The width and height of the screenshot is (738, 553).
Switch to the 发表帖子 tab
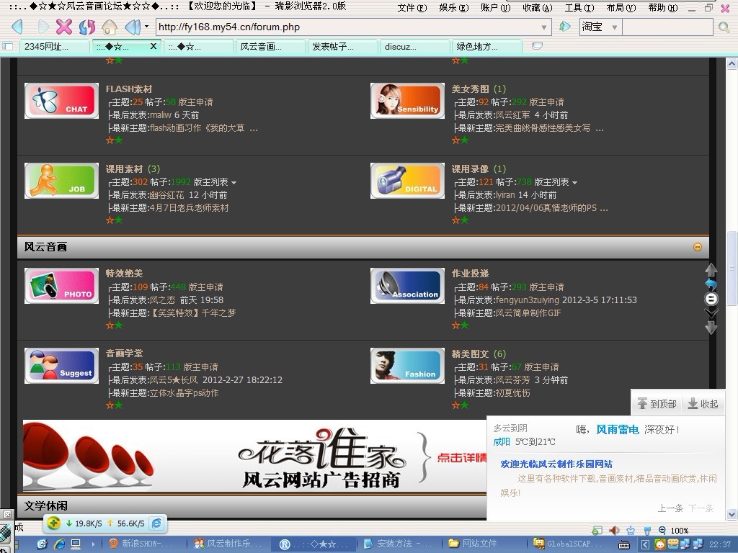[x=342, y=47]
